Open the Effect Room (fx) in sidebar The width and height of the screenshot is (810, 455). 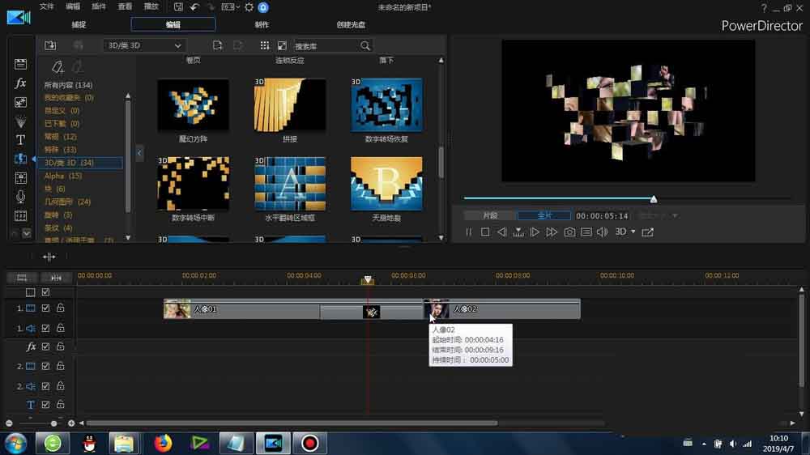click(21, 83)
